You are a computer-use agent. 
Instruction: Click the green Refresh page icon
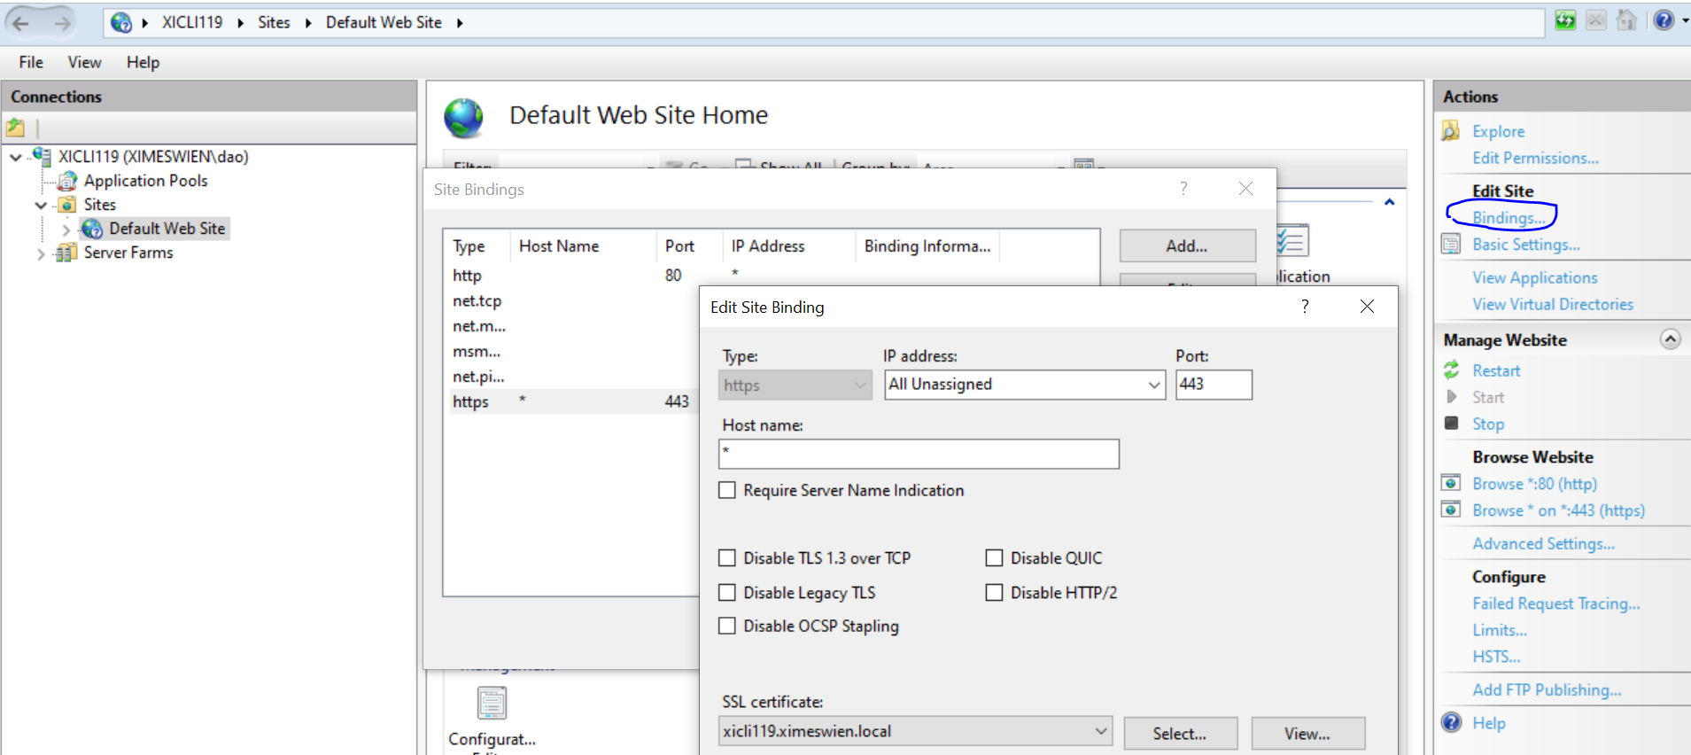1565,20
